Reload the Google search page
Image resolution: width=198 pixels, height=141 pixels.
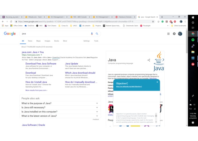pyautogui.click(x=11, y=21)
